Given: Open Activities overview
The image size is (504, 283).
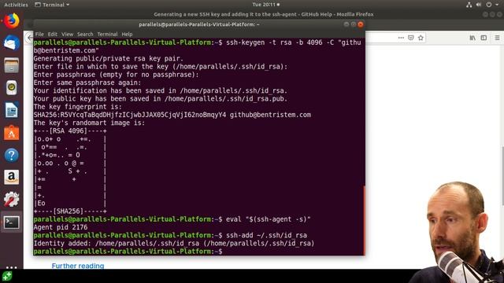Looking at the screenshot, I should pos(16,5).
